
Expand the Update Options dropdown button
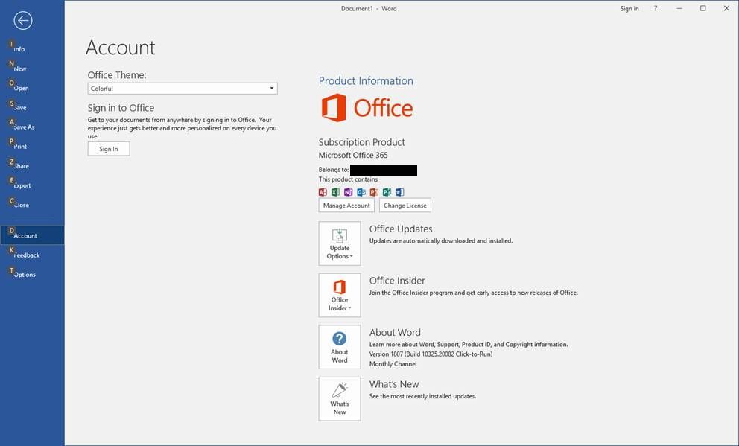(340, 243)
